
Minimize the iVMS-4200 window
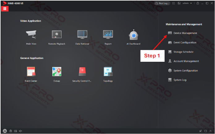pyautogui.click(x=202, y=3)
